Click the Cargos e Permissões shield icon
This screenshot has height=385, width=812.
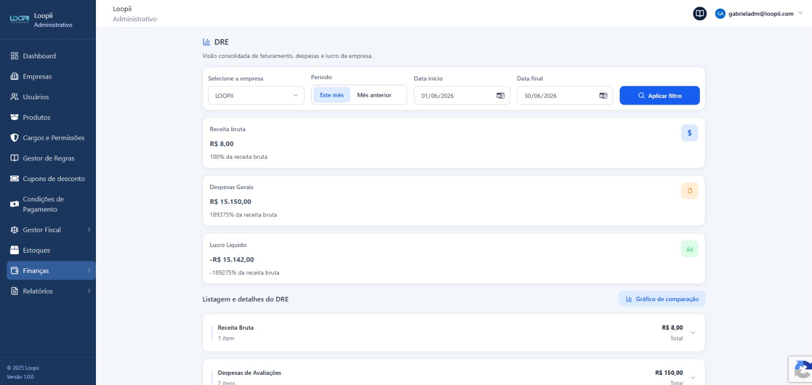tap(14, 137)
